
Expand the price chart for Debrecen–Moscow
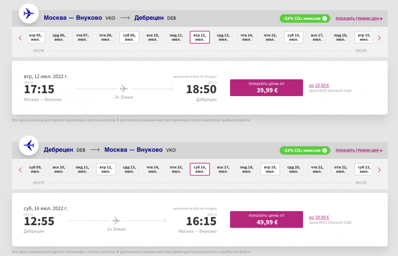pos(359,150)
